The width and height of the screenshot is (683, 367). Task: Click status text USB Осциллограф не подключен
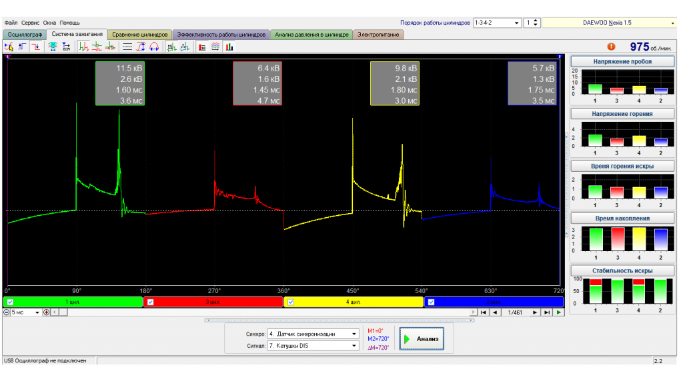pyautogui.click(x=45, y=361)
